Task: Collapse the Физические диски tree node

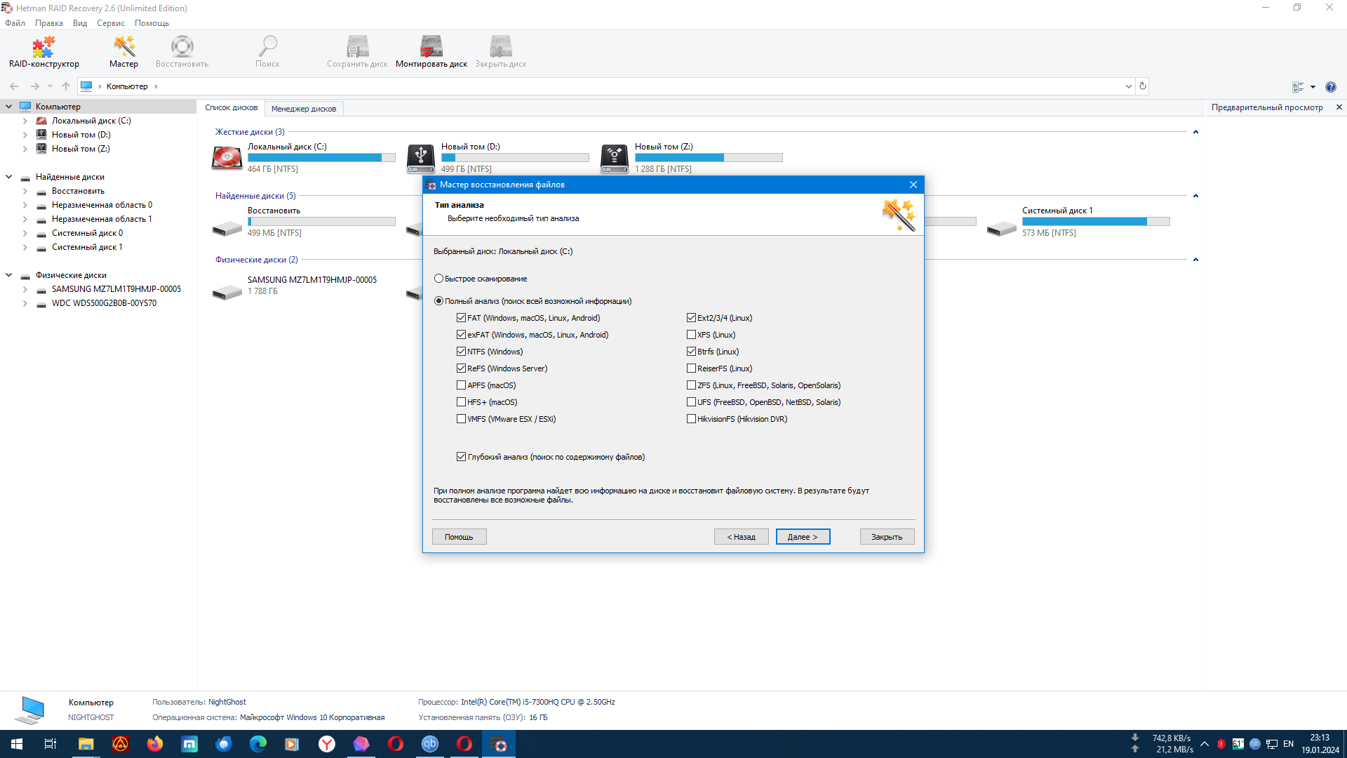Action: pyautogui.click(x=9, y=275)
